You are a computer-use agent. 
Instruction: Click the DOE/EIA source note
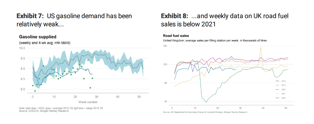point(44,111)
